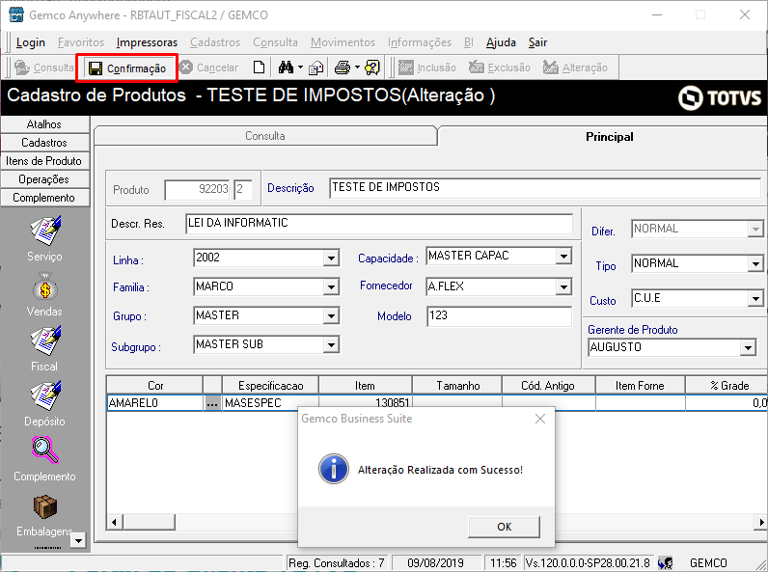The image size is (768, 572).
Task: Click the Inclusão toolbar button
Action: [427, 68]
